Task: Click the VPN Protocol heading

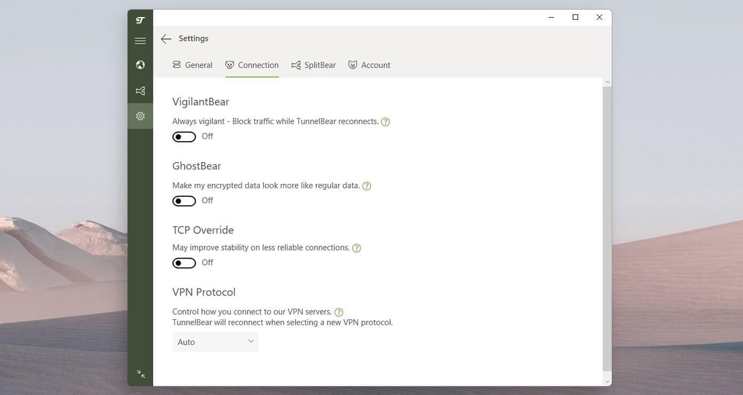Action: (x=204, y=292)
